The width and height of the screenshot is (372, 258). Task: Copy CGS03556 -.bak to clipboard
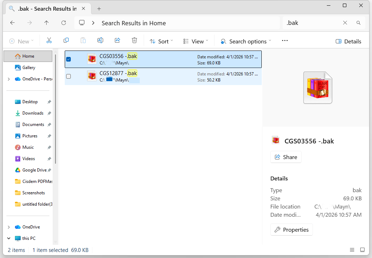click(x=66, y=40)
